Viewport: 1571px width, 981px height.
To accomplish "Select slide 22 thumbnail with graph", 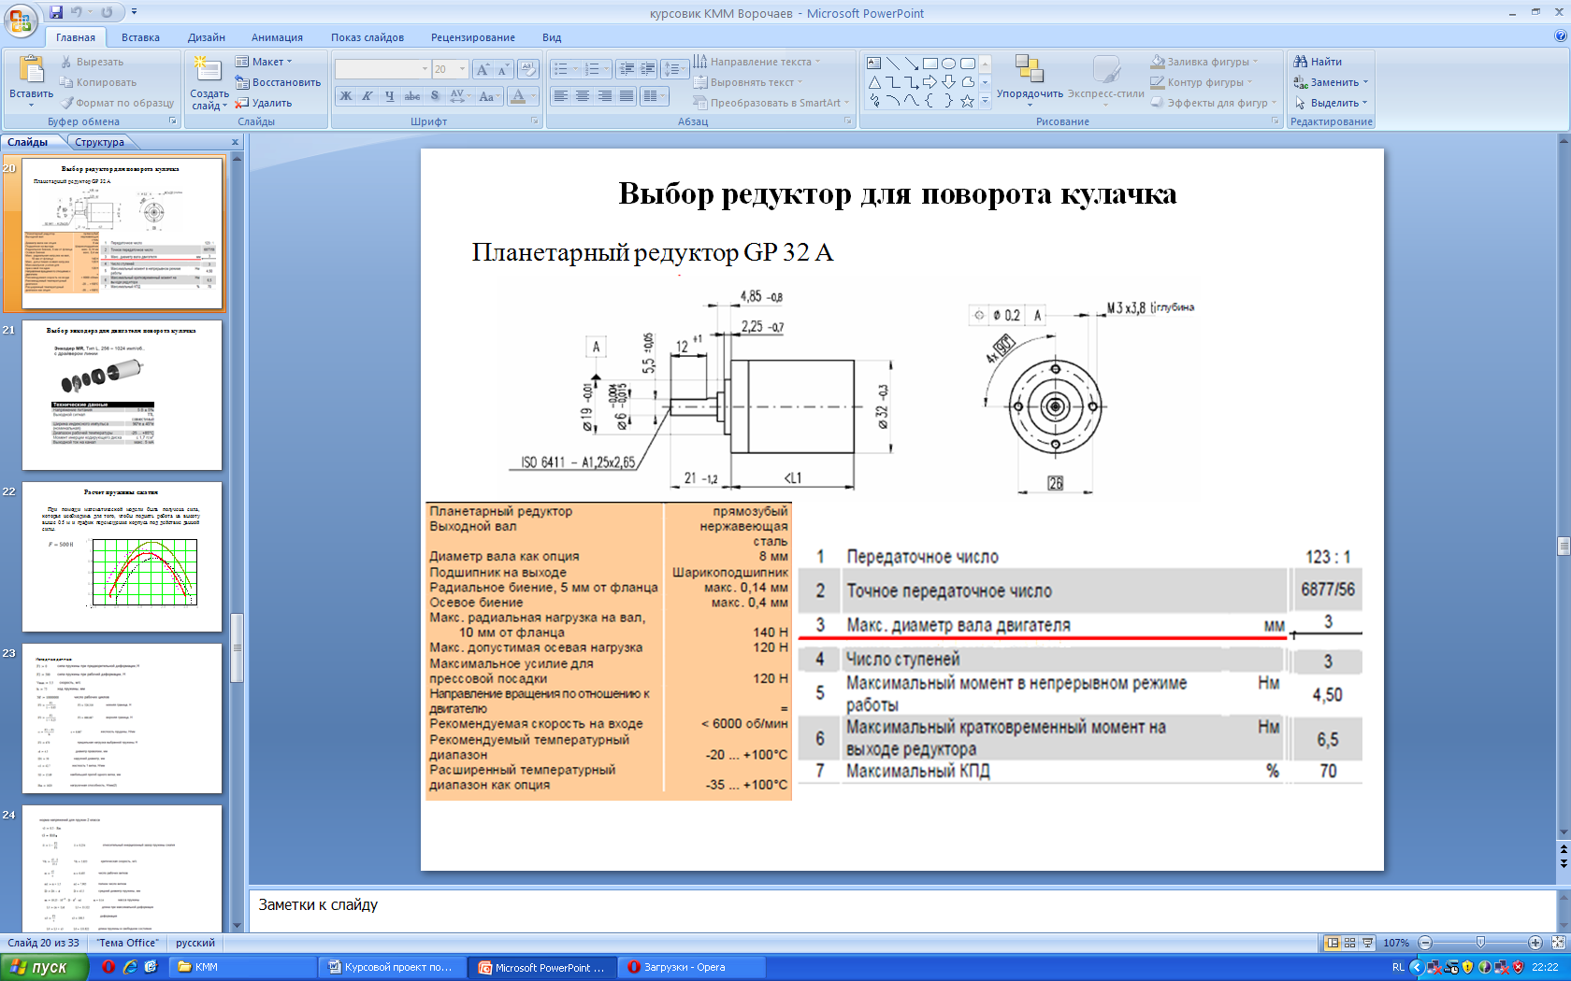I will [x=122, y=557].
